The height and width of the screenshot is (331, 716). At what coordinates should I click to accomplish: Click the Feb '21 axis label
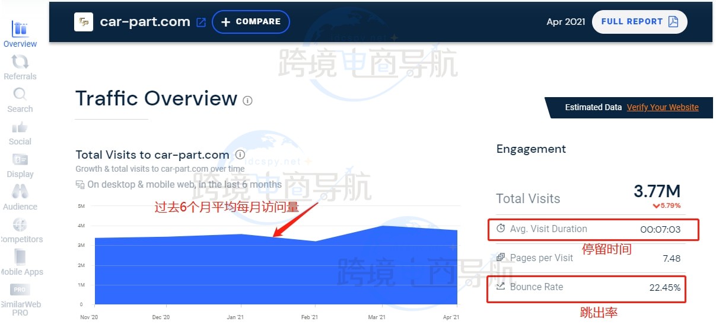coord(309,317)
